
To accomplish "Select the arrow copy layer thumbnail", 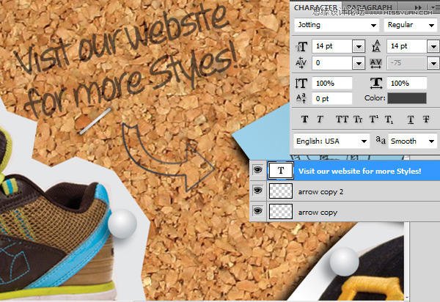I will pos(281,211).
